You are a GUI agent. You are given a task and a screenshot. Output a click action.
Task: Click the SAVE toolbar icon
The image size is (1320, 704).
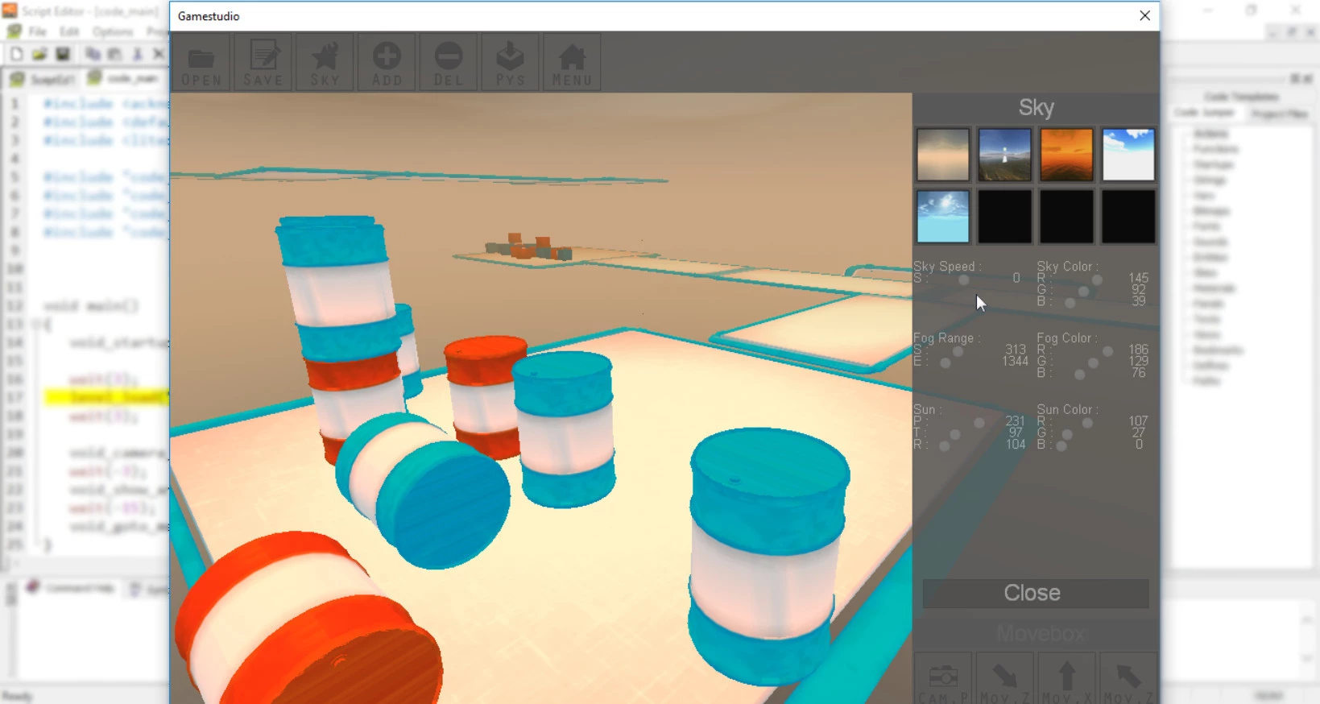coord(263,62)
